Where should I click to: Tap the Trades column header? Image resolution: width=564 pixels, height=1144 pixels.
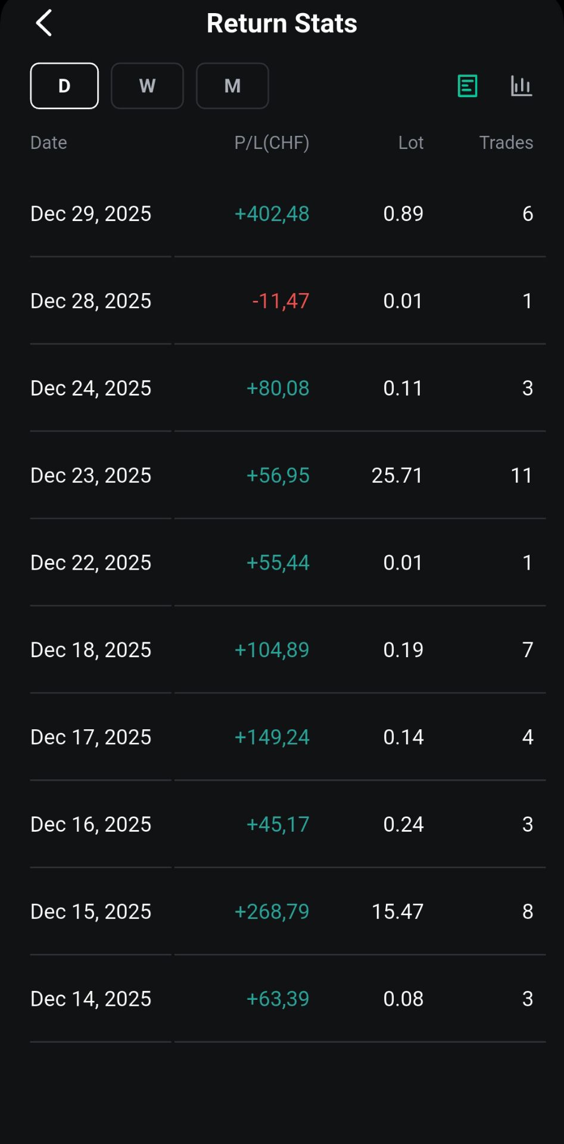(x=506, y=142)
